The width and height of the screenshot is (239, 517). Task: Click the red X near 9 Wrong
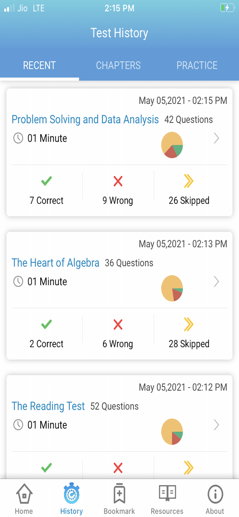tap(118, 181)
